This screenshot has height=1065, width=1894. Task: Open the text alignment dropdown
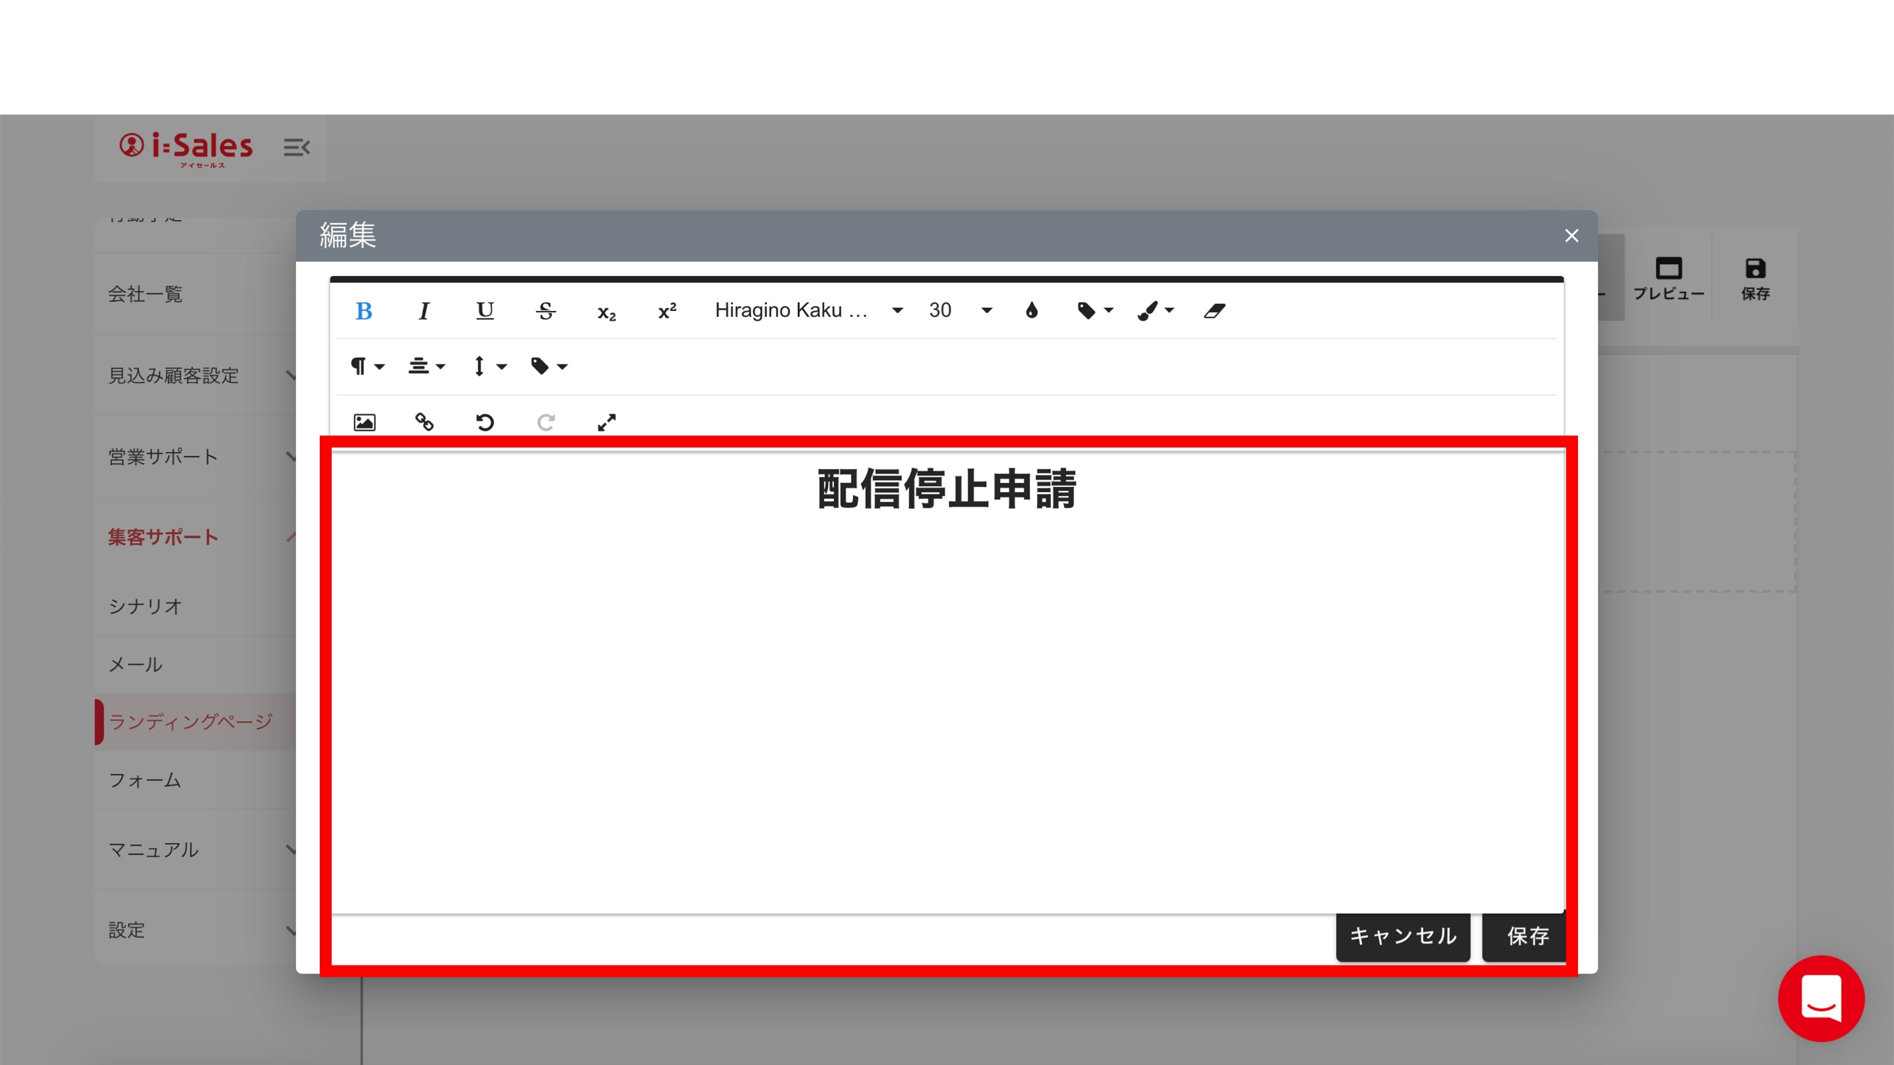click(426, 366)
